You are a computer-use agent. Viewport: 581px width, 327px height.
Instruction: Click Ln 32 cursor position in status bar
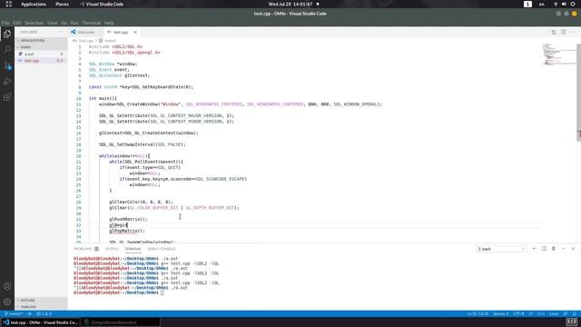(x=478, y=313)
